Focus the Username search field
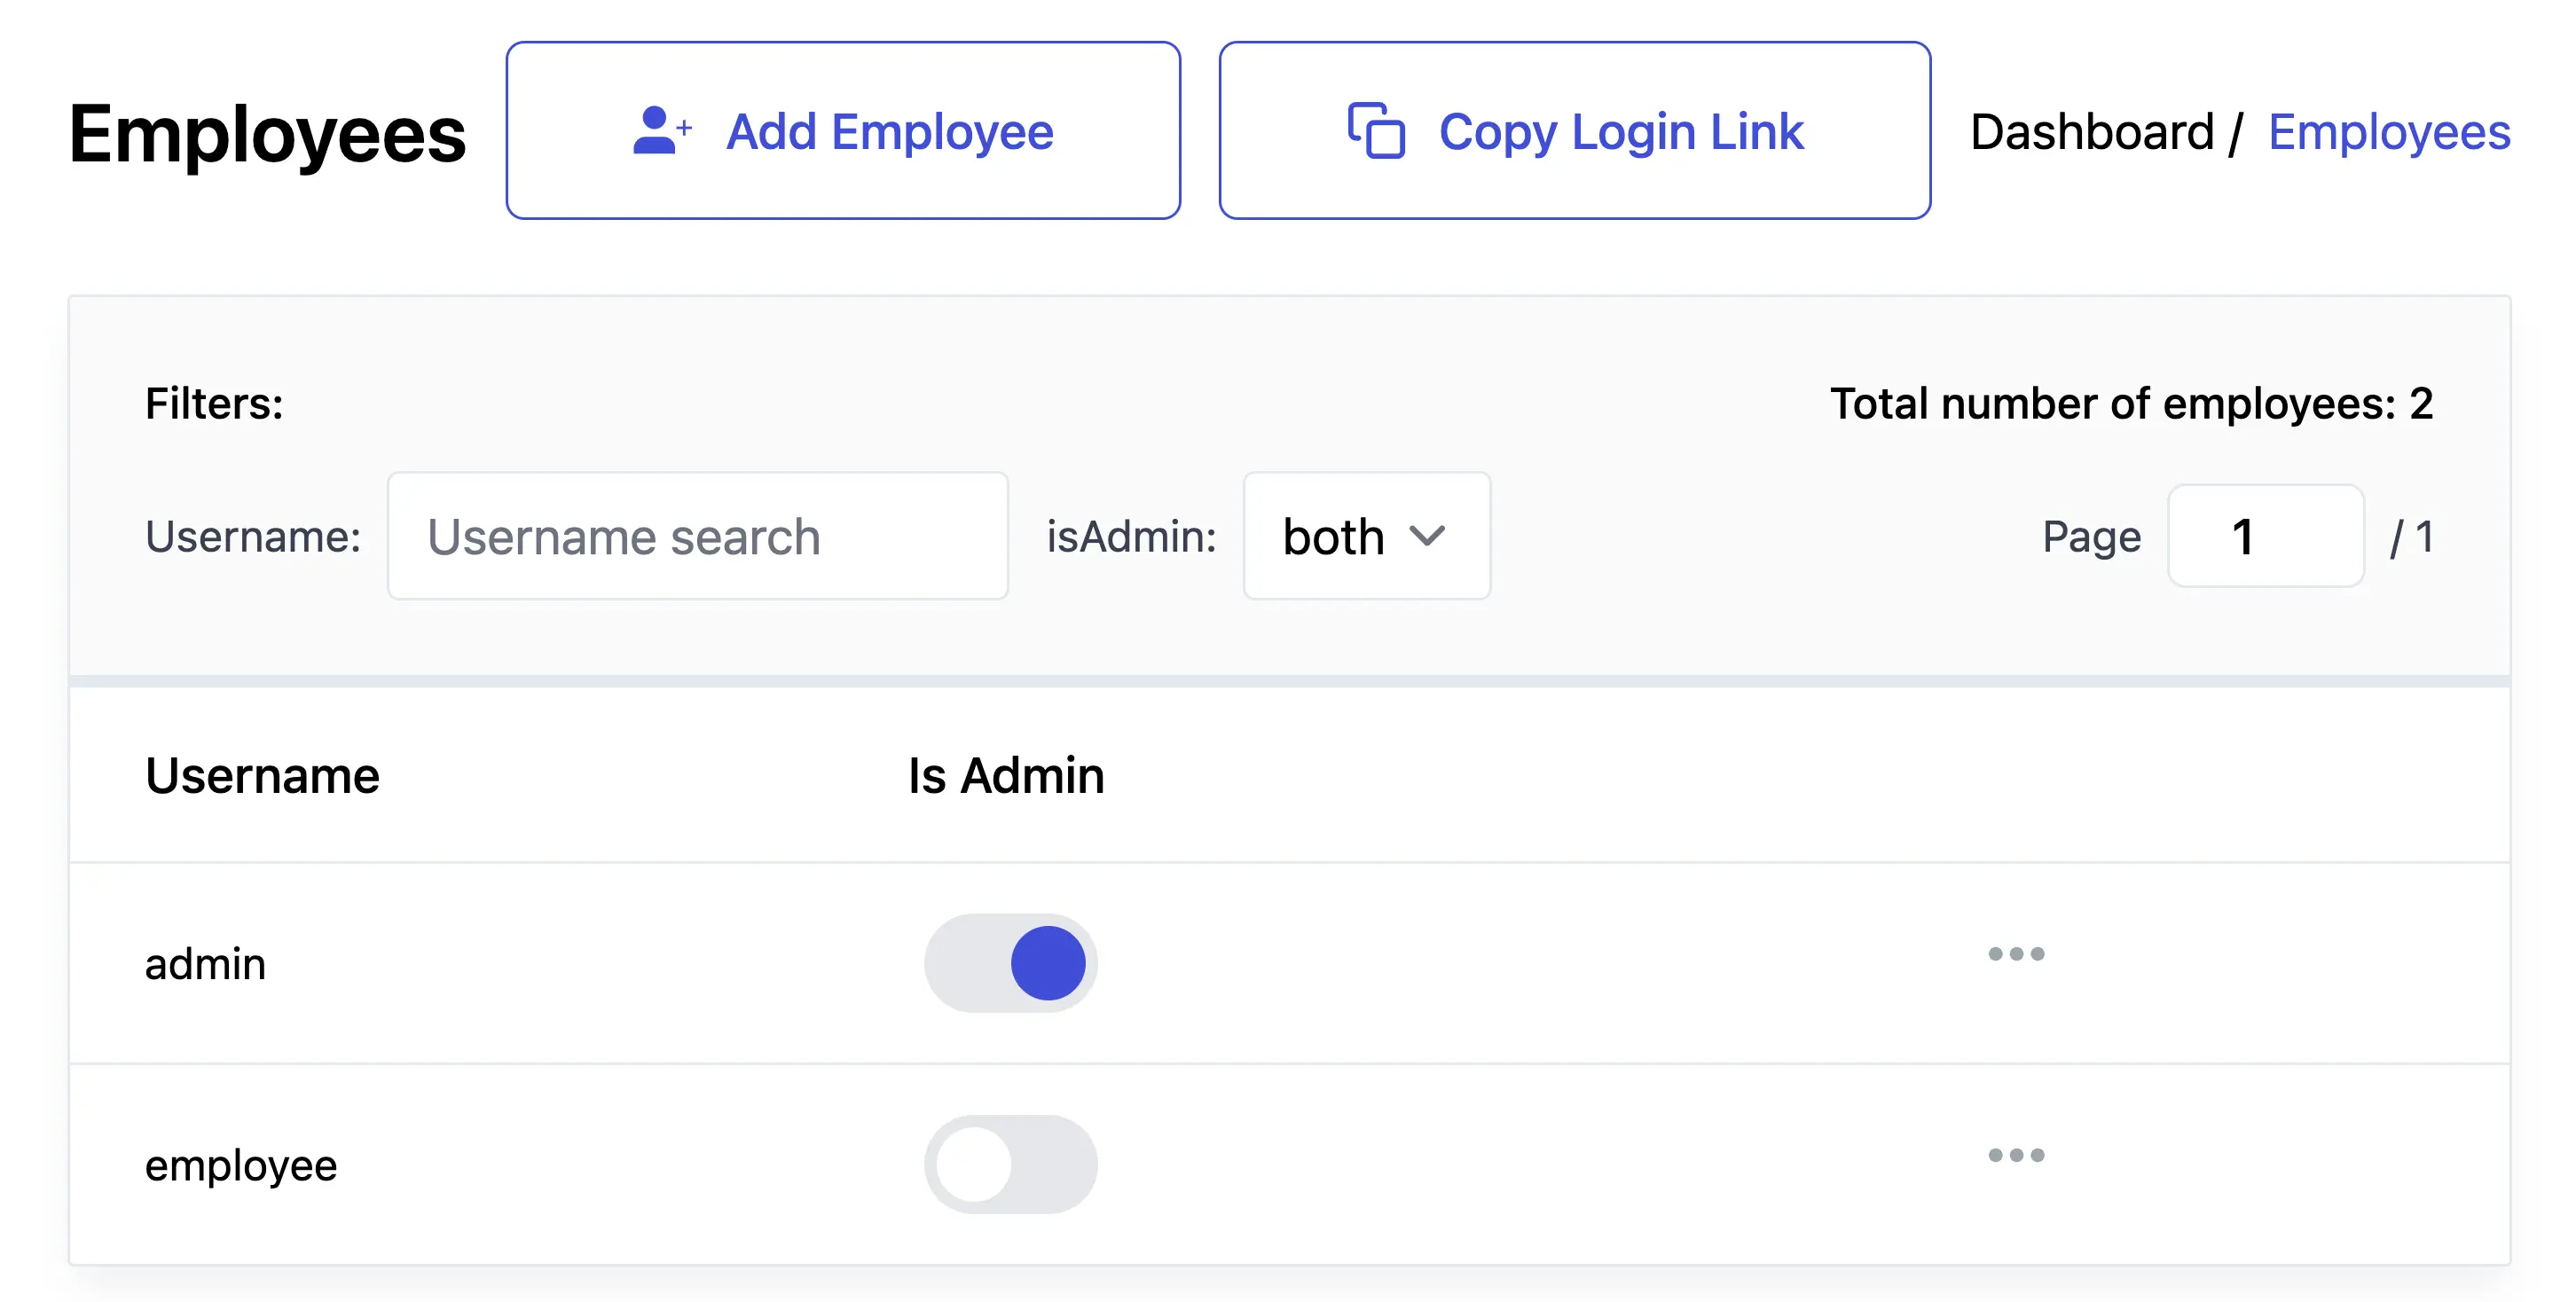 click(x=697, y=537)
